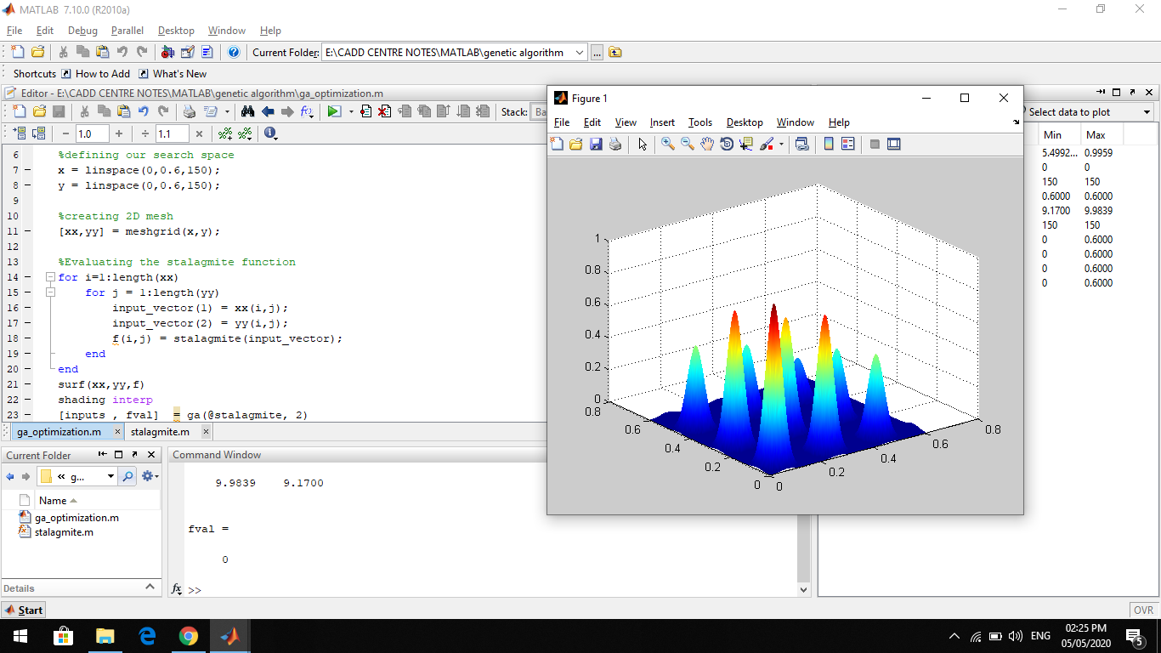Click Clear all breakpoints icon in Editor

click(384, 111)
